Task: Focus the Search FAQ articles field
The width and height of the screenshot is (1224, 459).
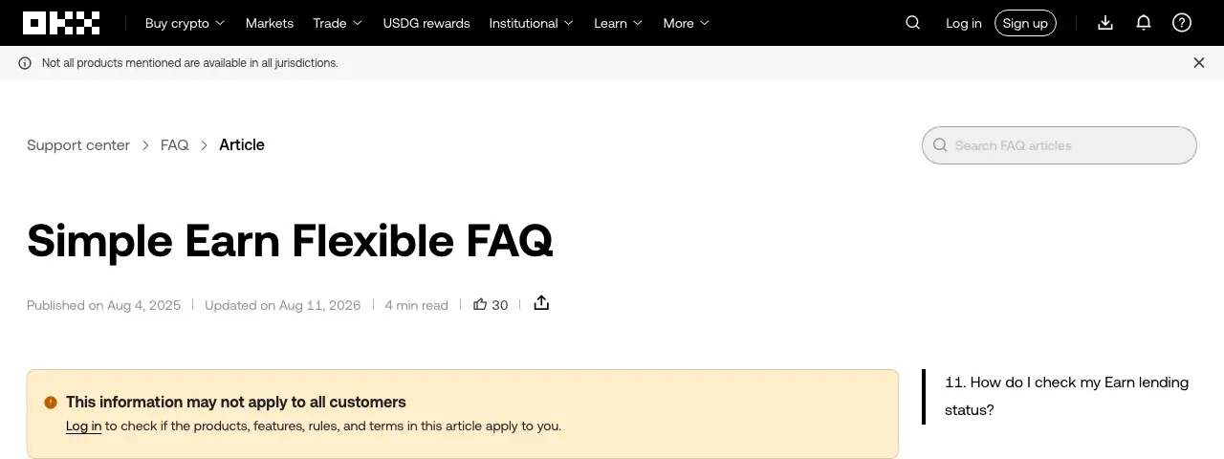Action: [1060, 145]
